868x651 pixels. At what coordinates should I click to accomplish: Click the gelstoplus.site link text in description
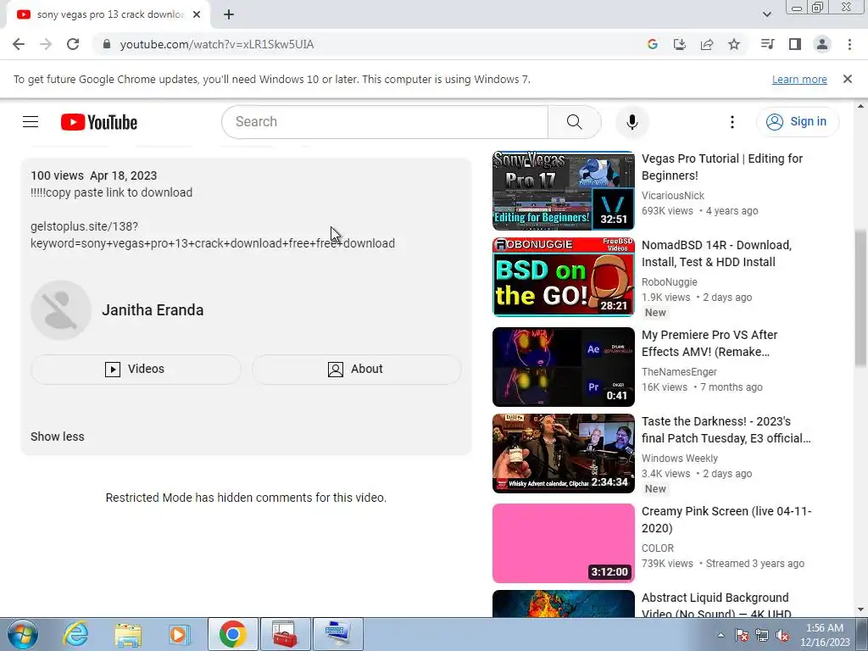click(213, 235)
